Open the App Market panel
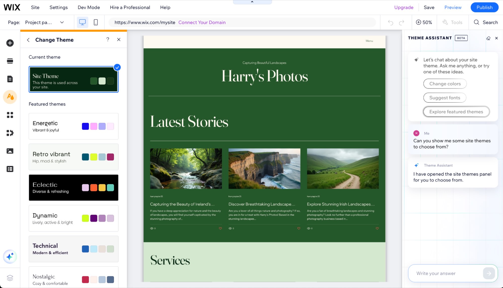The image size is (503, 288). coord(10,115)
